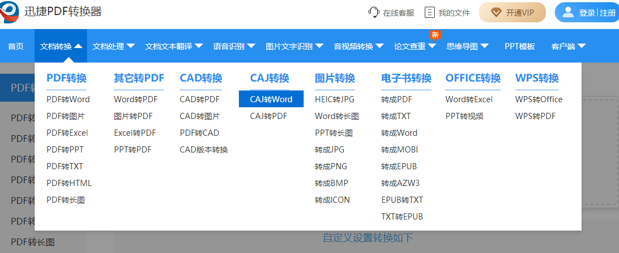The image size is (619, 253).
Task: Pick 转成ICON option
Action: [332, 200]
